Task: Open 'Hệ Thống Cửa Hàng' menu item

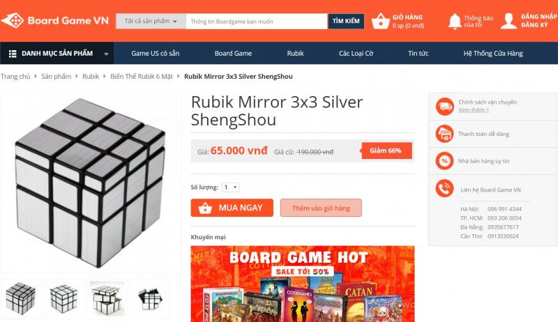Action: coord(493,53)
